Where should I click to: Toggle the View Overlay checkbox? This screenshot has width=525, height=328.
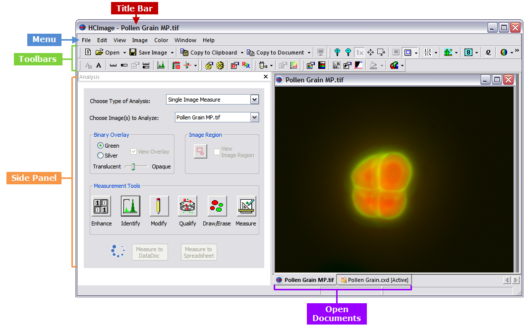[x=134, y=152]
